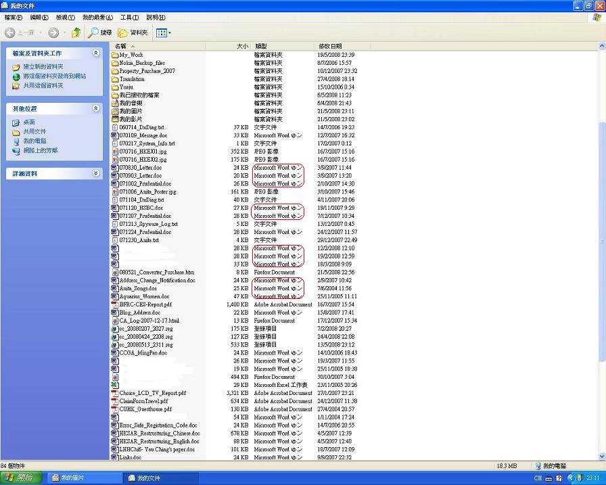Select the Translation folder name
606x485 pixels.
coord(132,79)
